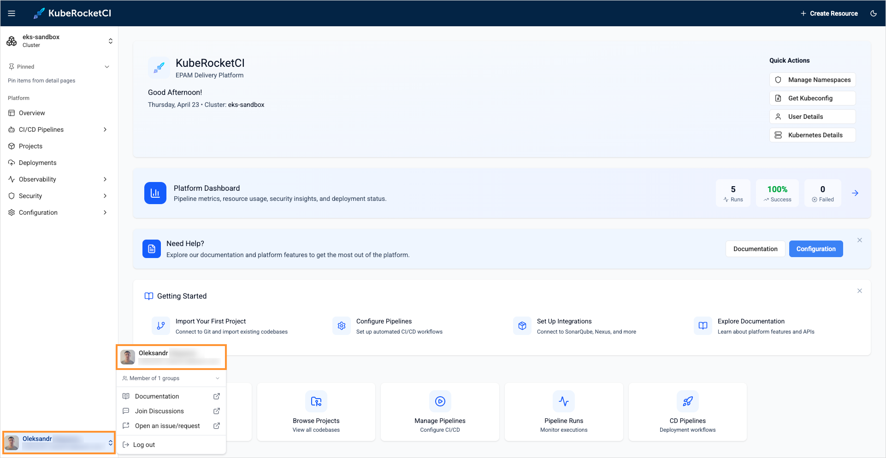Open Join Discussions menu entry
This screenshot has height=458, width=886.
(159, 411)
